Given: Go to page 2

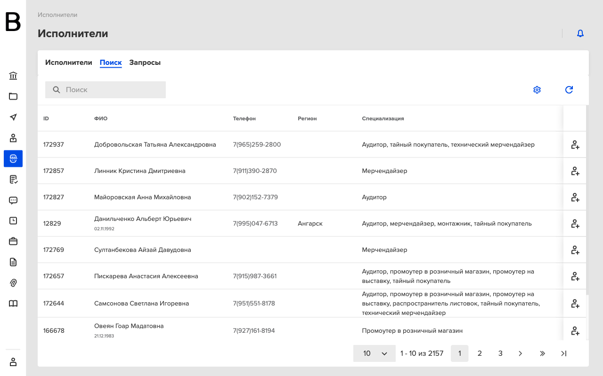Looking at the screenshot, I should point(480,353).
